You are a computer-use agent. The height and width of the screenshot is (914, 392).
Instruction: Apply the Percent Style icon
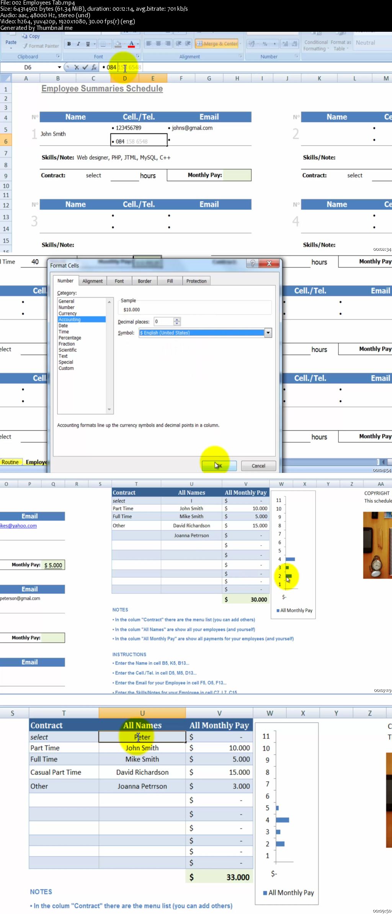265,44
